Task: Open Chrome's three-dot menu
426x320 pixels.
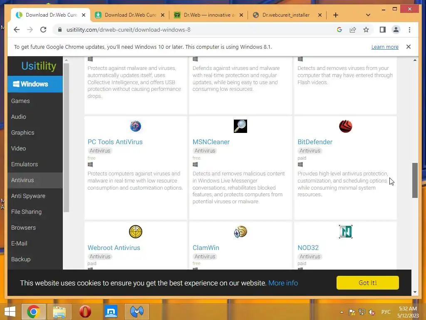Action: (x=409, y=30)
